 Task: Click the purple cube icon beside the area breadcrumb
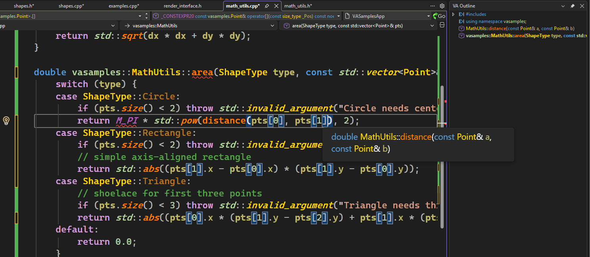pyautogui.click(x=286, y=25)
